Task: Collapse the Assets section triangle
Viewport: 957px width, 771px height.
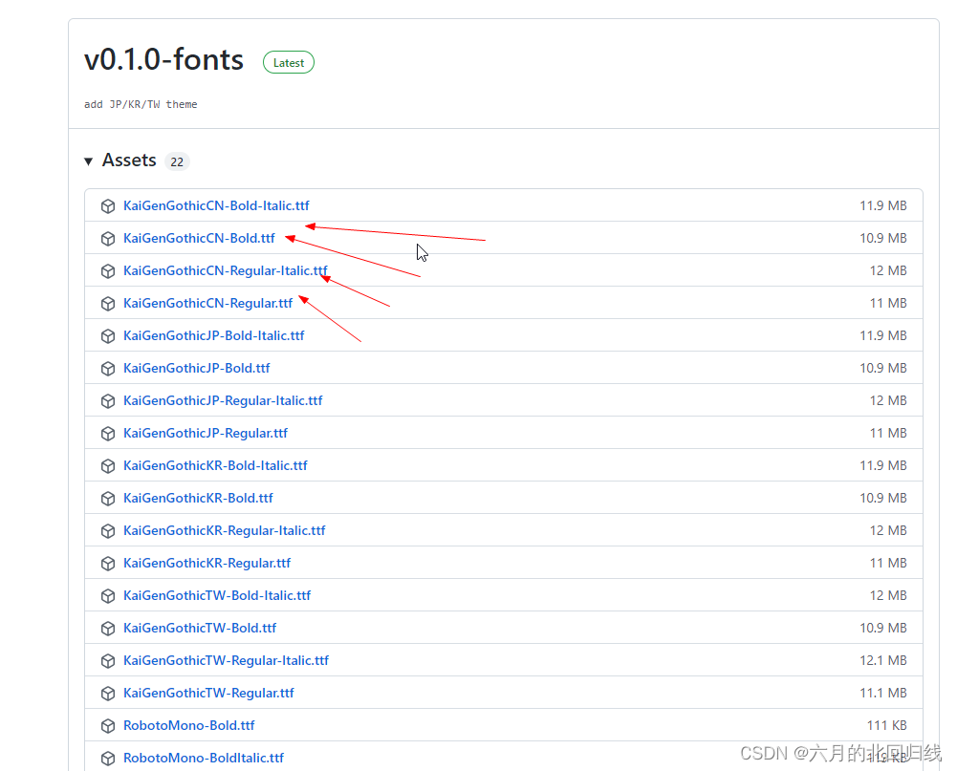Action: coord(89,161)
